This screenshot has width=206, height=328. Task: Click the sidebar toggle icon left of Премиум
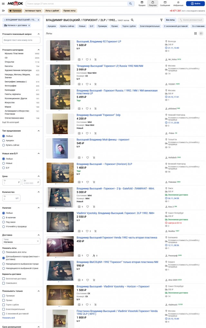(x=3, y=11)
